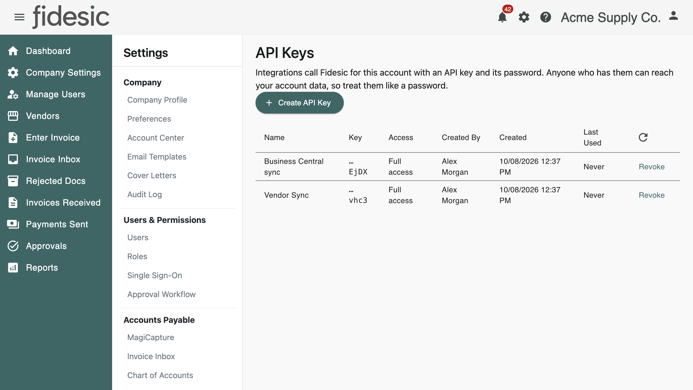Revoke the Vendor Sync key
This screenshot has height=390, width=693.
point(652,195)
